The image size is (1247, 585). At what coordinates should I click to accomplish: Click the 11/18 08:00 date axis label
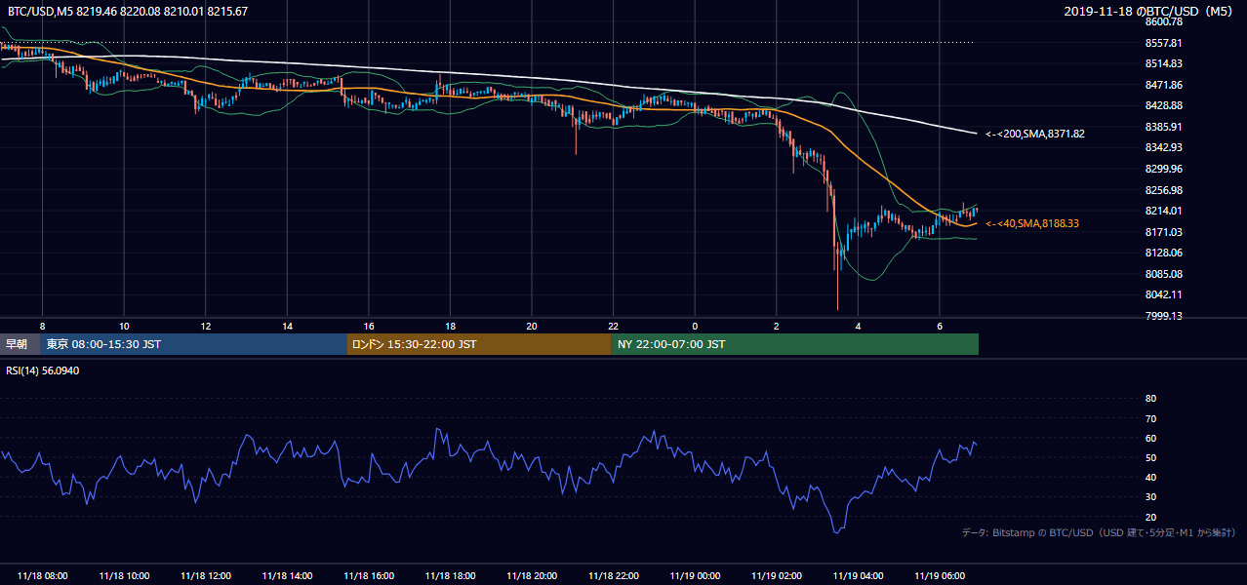click(x=42, y=575)
